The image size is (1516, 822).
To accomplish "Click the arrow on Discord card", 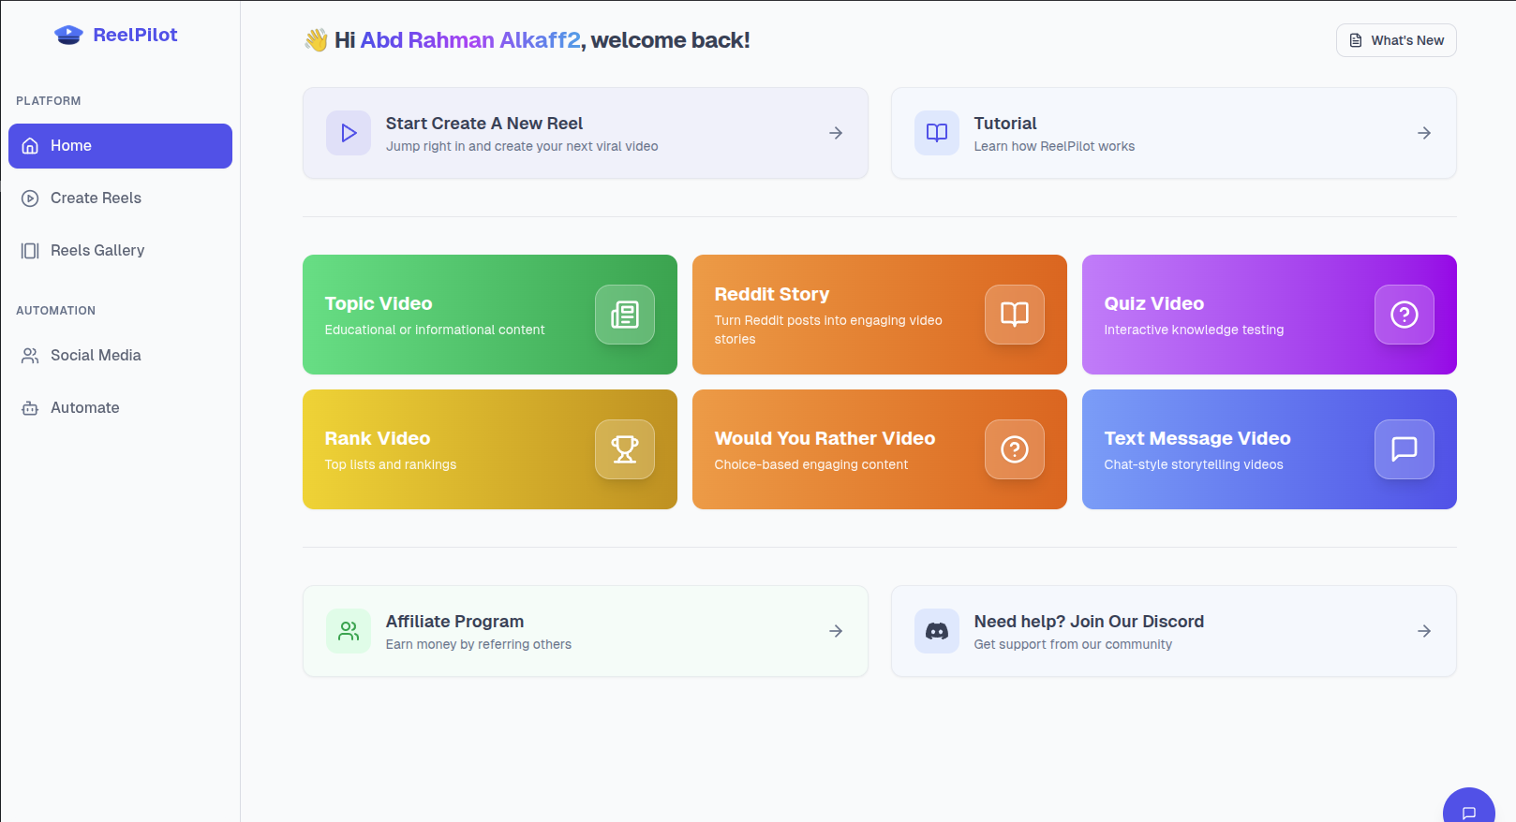I will coord(1424,631).
